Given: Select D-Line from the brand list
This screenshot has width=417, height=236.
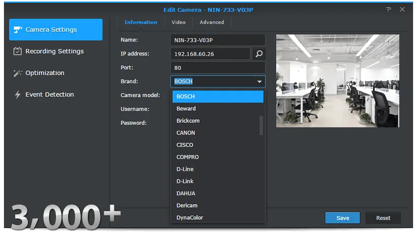Looking at the screenshot, I should tap(218, 169).
